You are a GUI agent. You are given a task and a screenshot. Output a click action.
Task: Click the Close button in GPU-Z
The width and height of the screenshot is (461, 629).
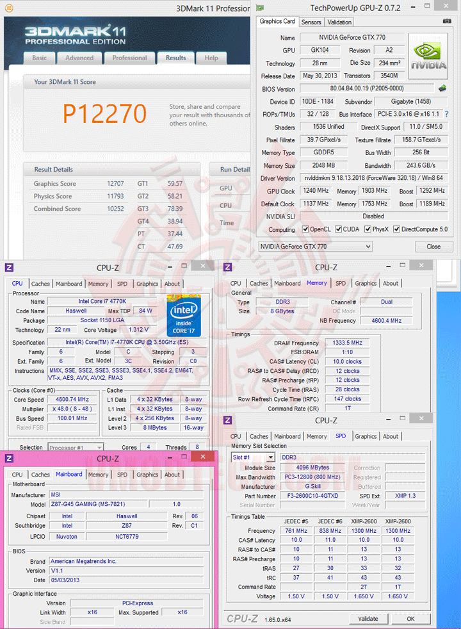433,247
